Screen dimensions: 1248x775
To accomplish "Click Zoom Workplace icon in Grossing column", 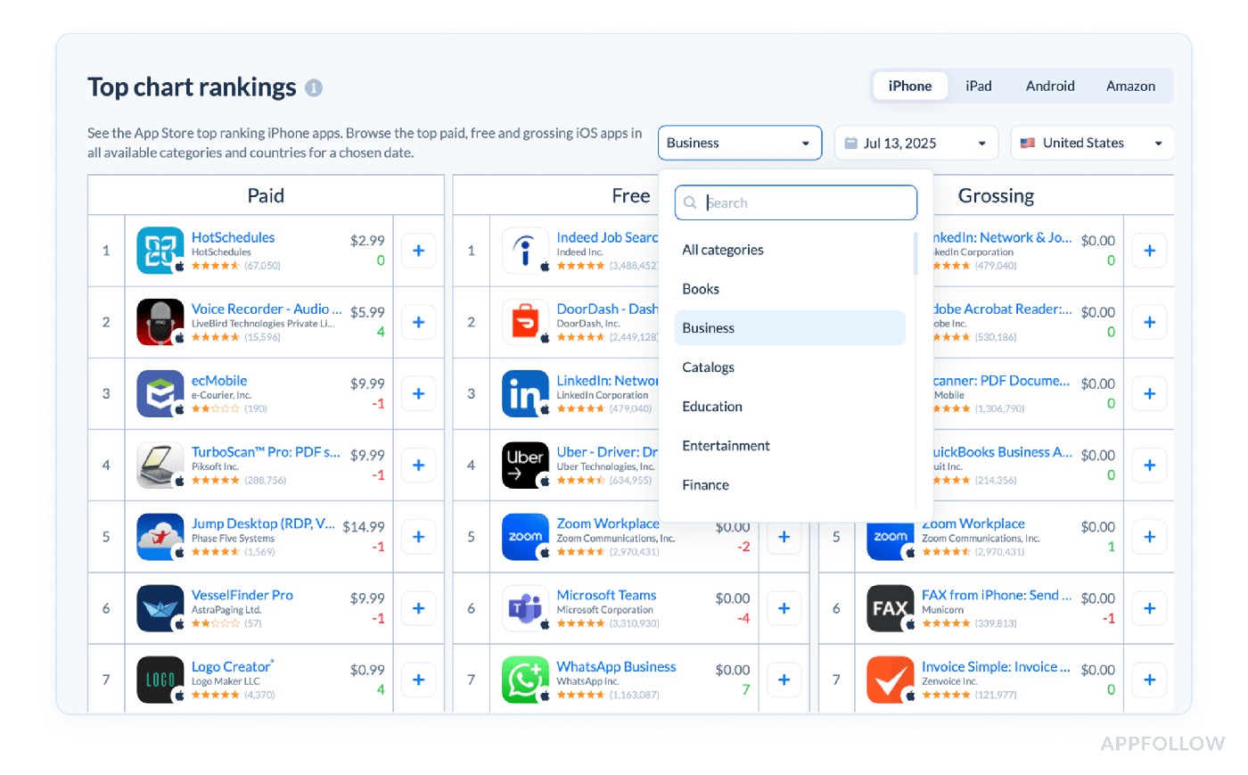I will tap(891, 538).
